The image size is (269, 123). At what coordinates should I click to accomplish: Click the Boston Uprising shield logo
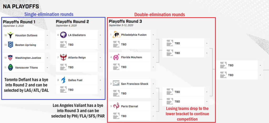pyautogui.click(x=11, y=45)
